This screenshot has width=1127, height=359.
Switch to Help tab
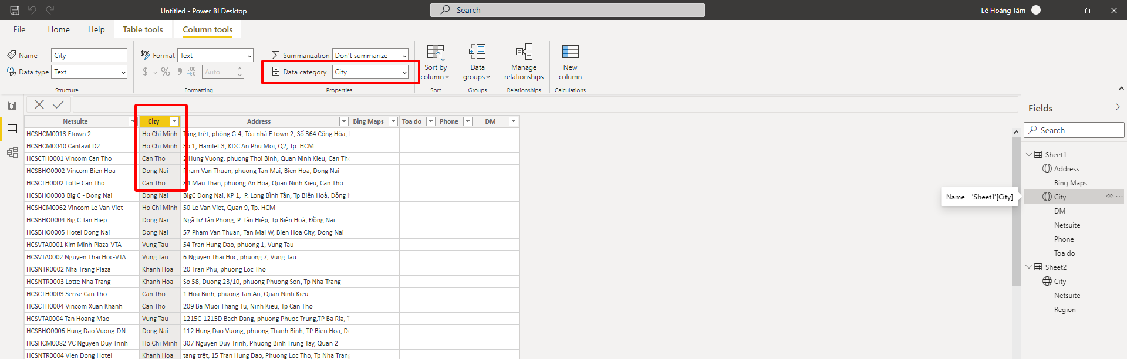pos(96,29)
